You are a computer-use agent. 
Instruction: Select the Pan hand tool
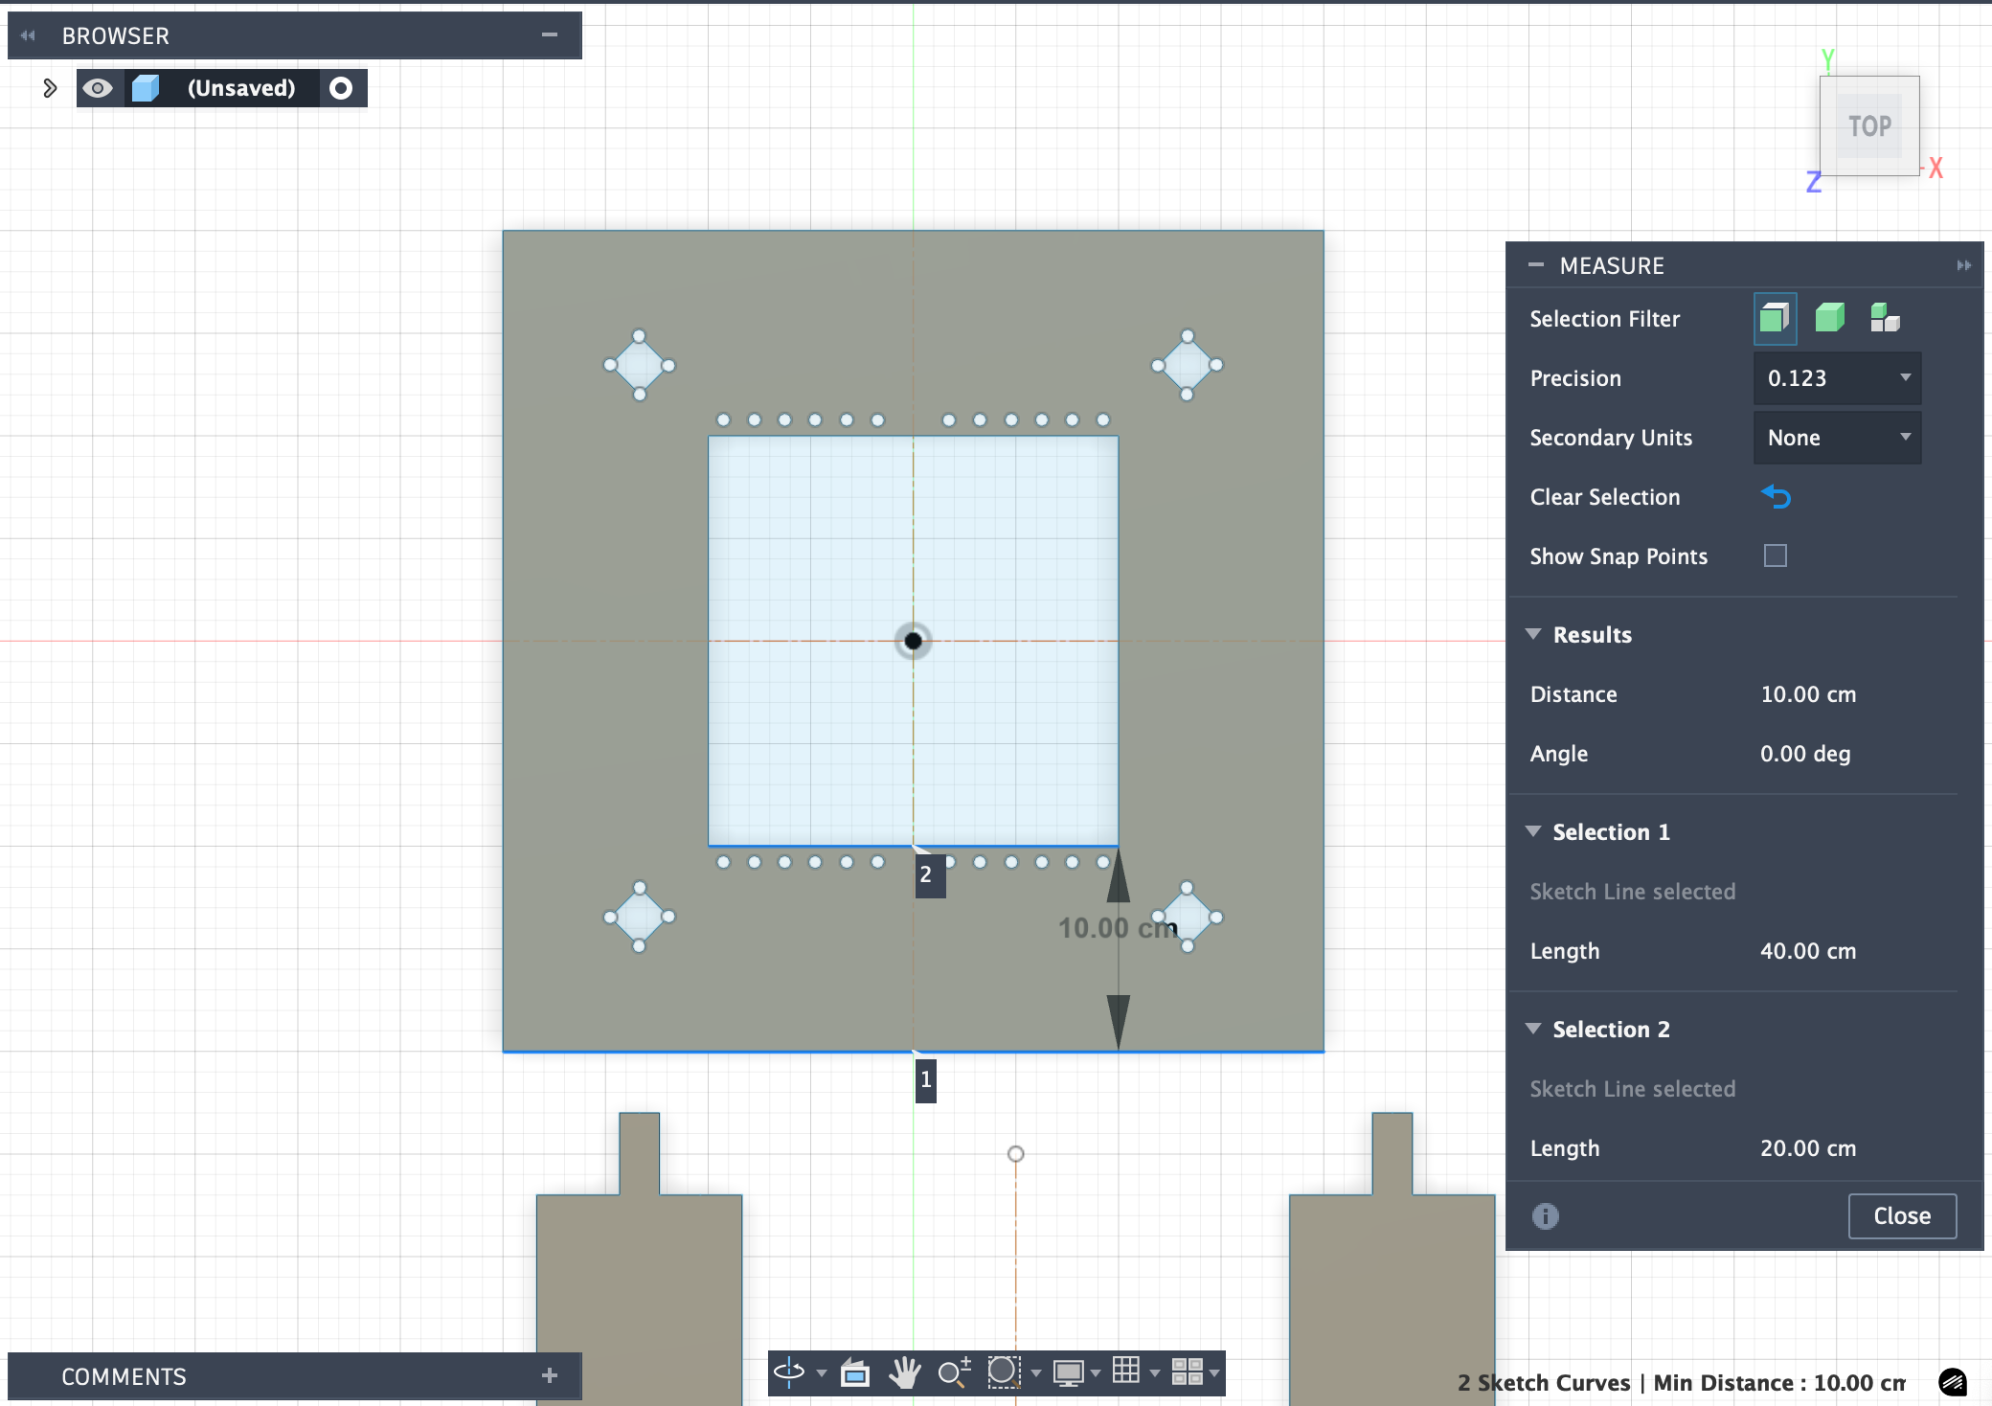903,1372
